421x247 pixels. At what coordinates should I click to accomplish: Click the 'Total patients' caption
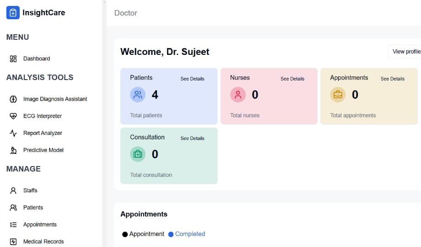tap(146, 115)
